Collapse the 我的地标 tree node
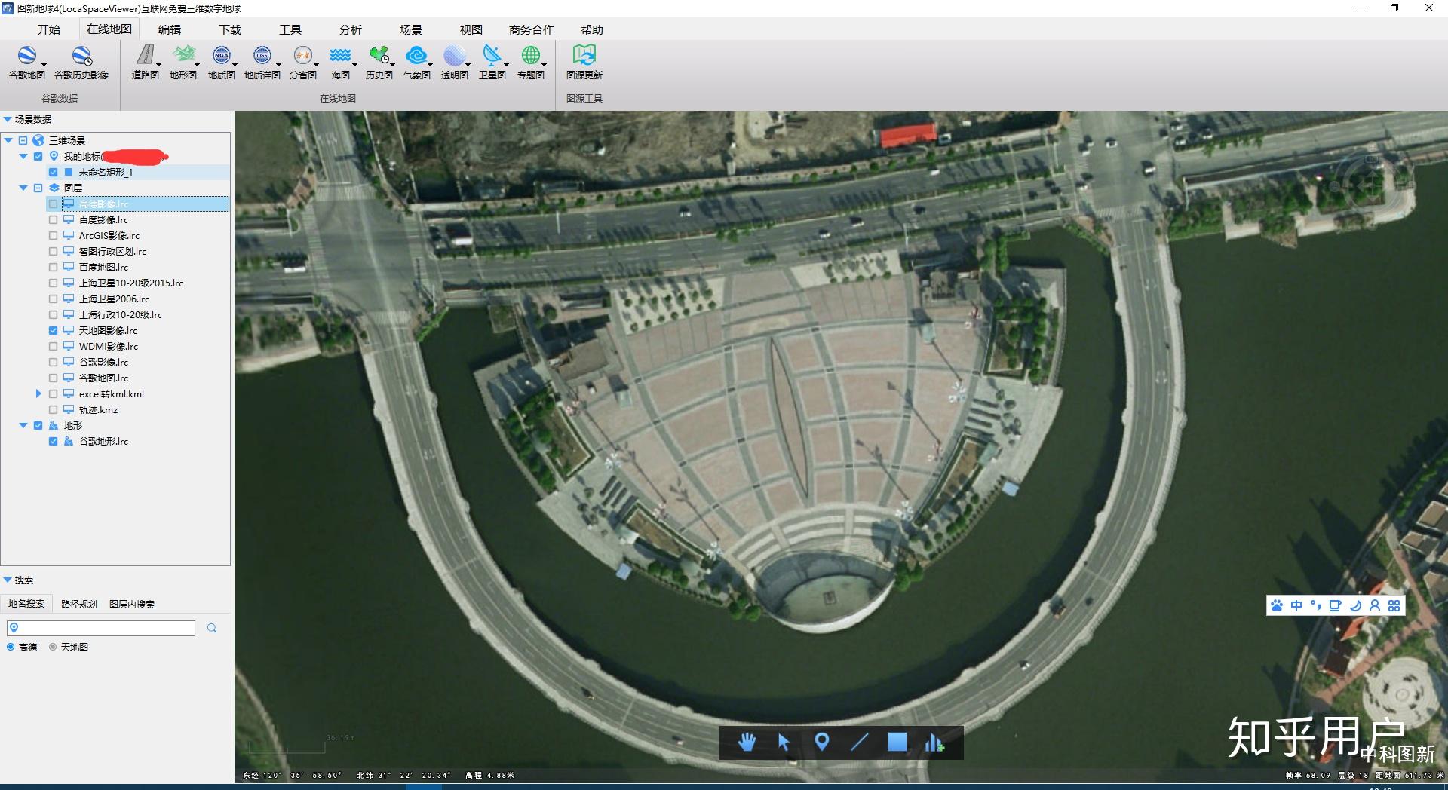This screenshot has height=790, width=1448. 23,156
